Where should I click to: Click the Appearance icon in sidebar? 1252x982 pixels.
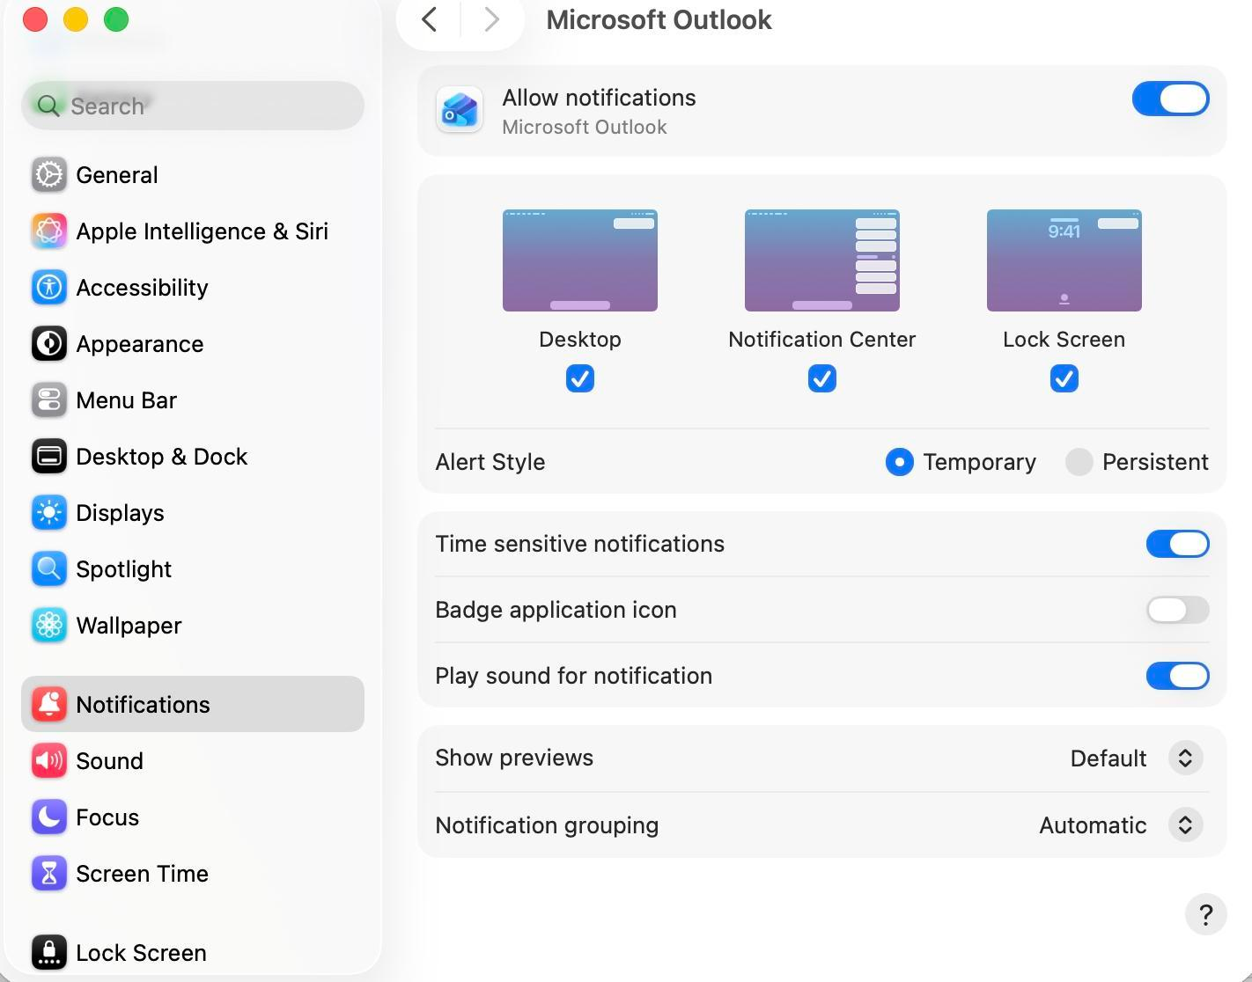pos(49,344)
